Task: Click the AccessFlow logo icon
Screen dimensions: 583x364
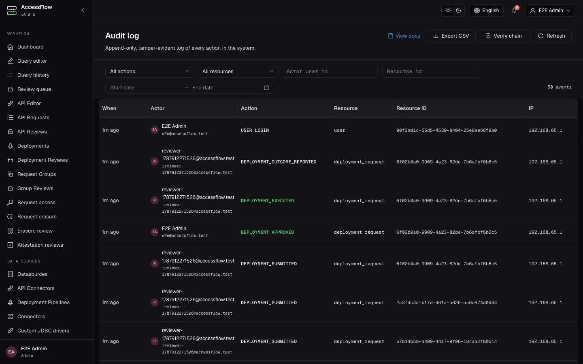Action: point(12,11)
